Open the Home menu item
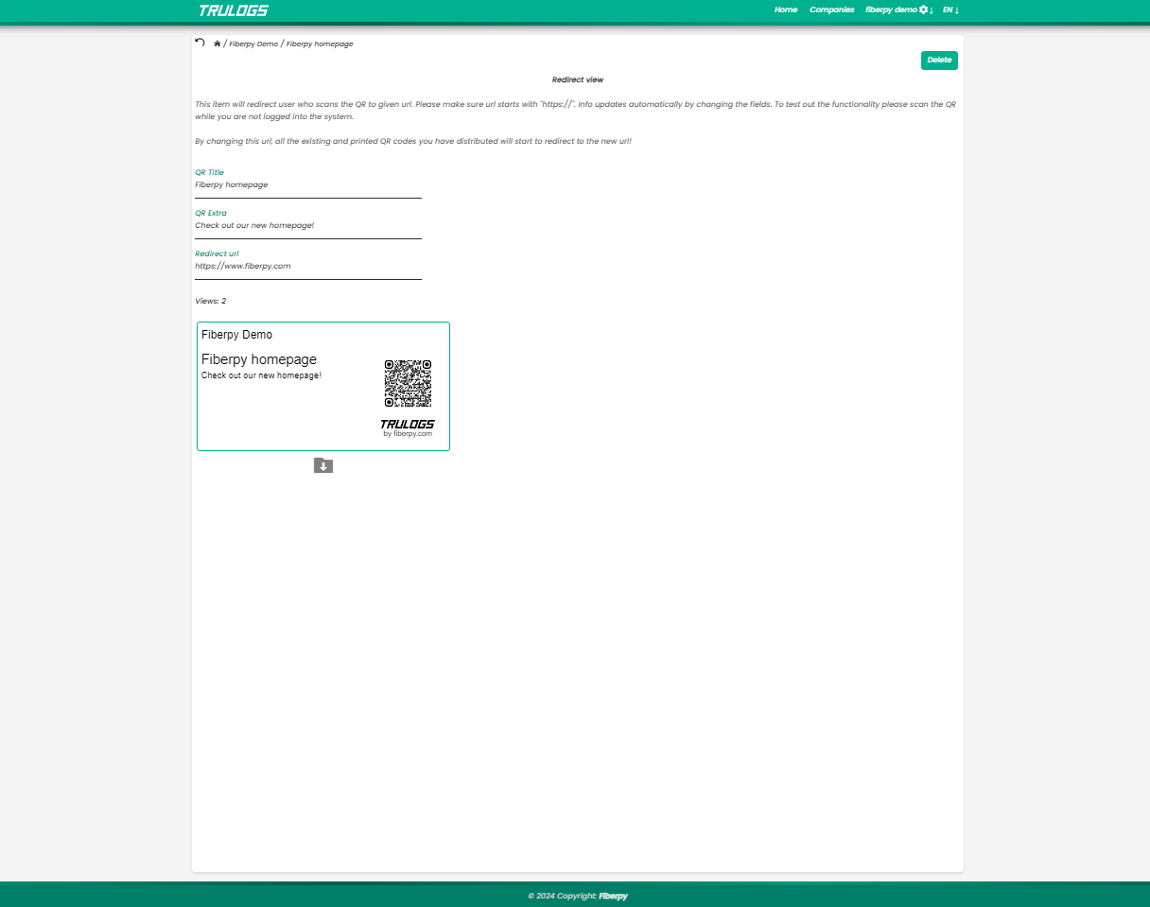The height and width of the screenshot is (907, 1150). pyautogui.click(x=786, y=9)
